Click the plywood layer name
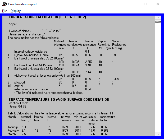 [x=20, y=82]
